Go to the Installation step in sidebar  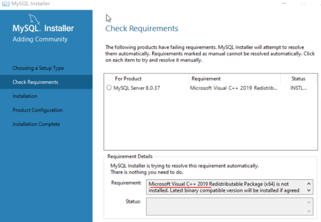[25, 96]
